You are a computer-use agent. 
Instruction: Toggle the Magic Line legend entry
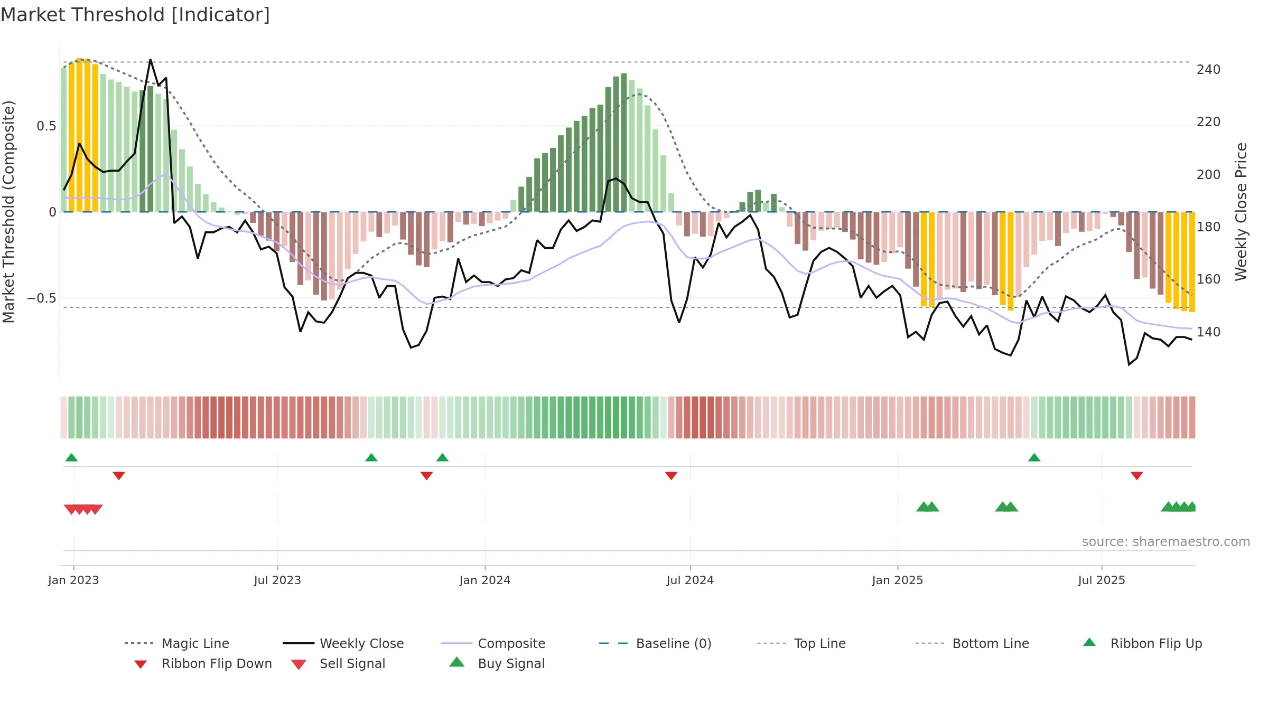coord(176,643)
